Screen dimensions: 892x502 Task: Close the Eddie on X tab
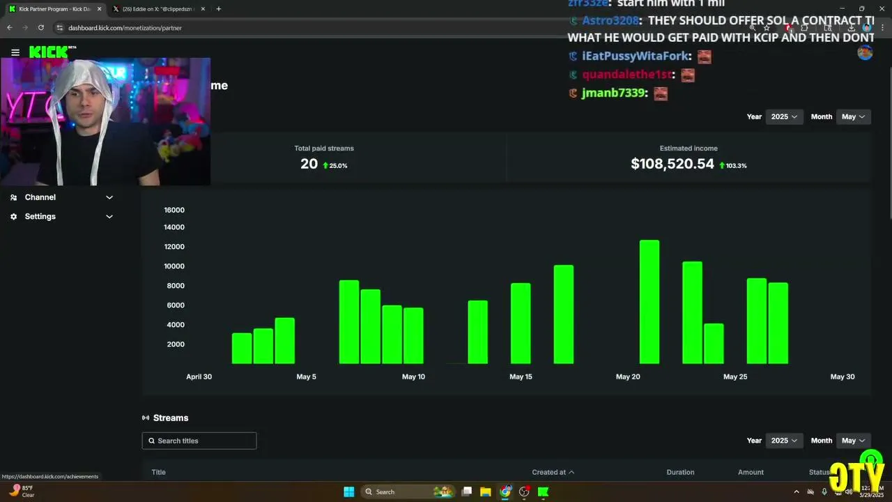pyautogui.click(x=203, y=9)
